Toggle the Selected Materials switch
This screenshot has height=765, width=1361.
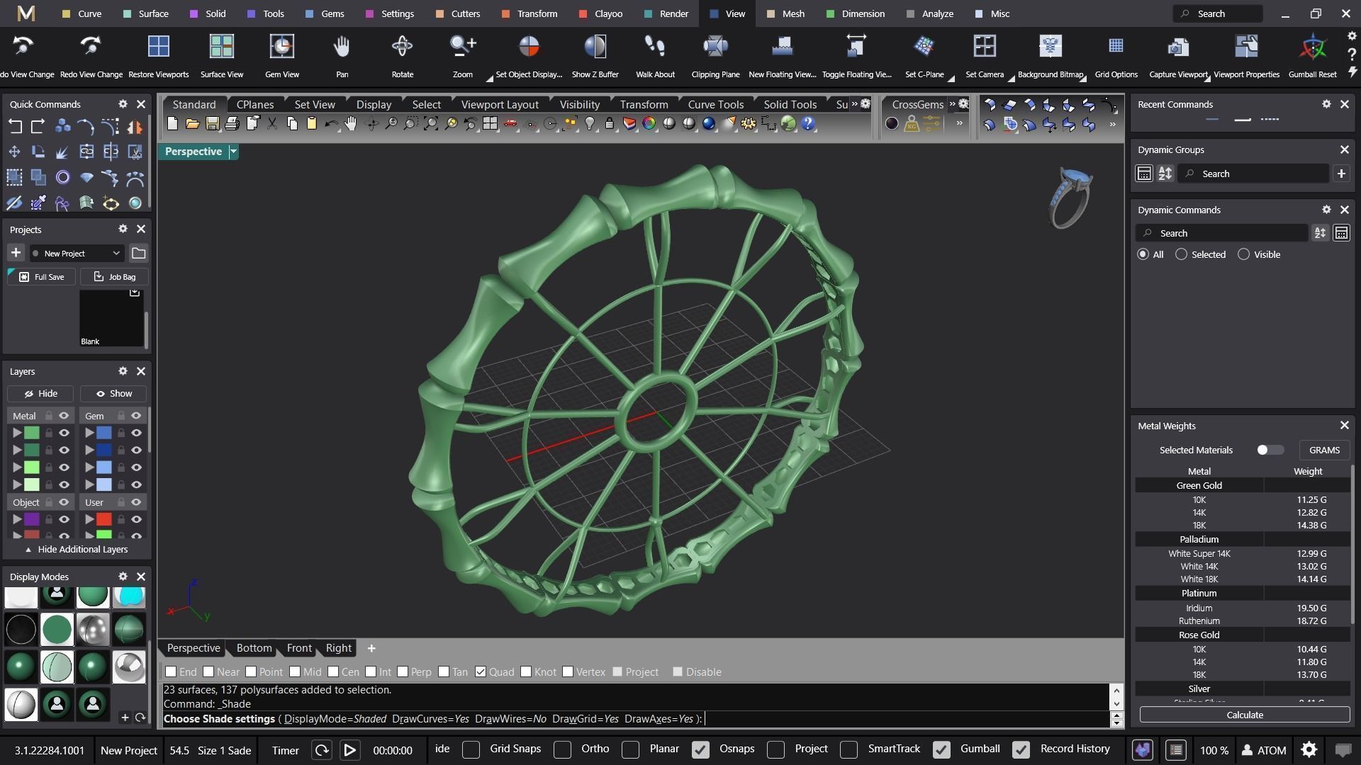coord(1270,450)
